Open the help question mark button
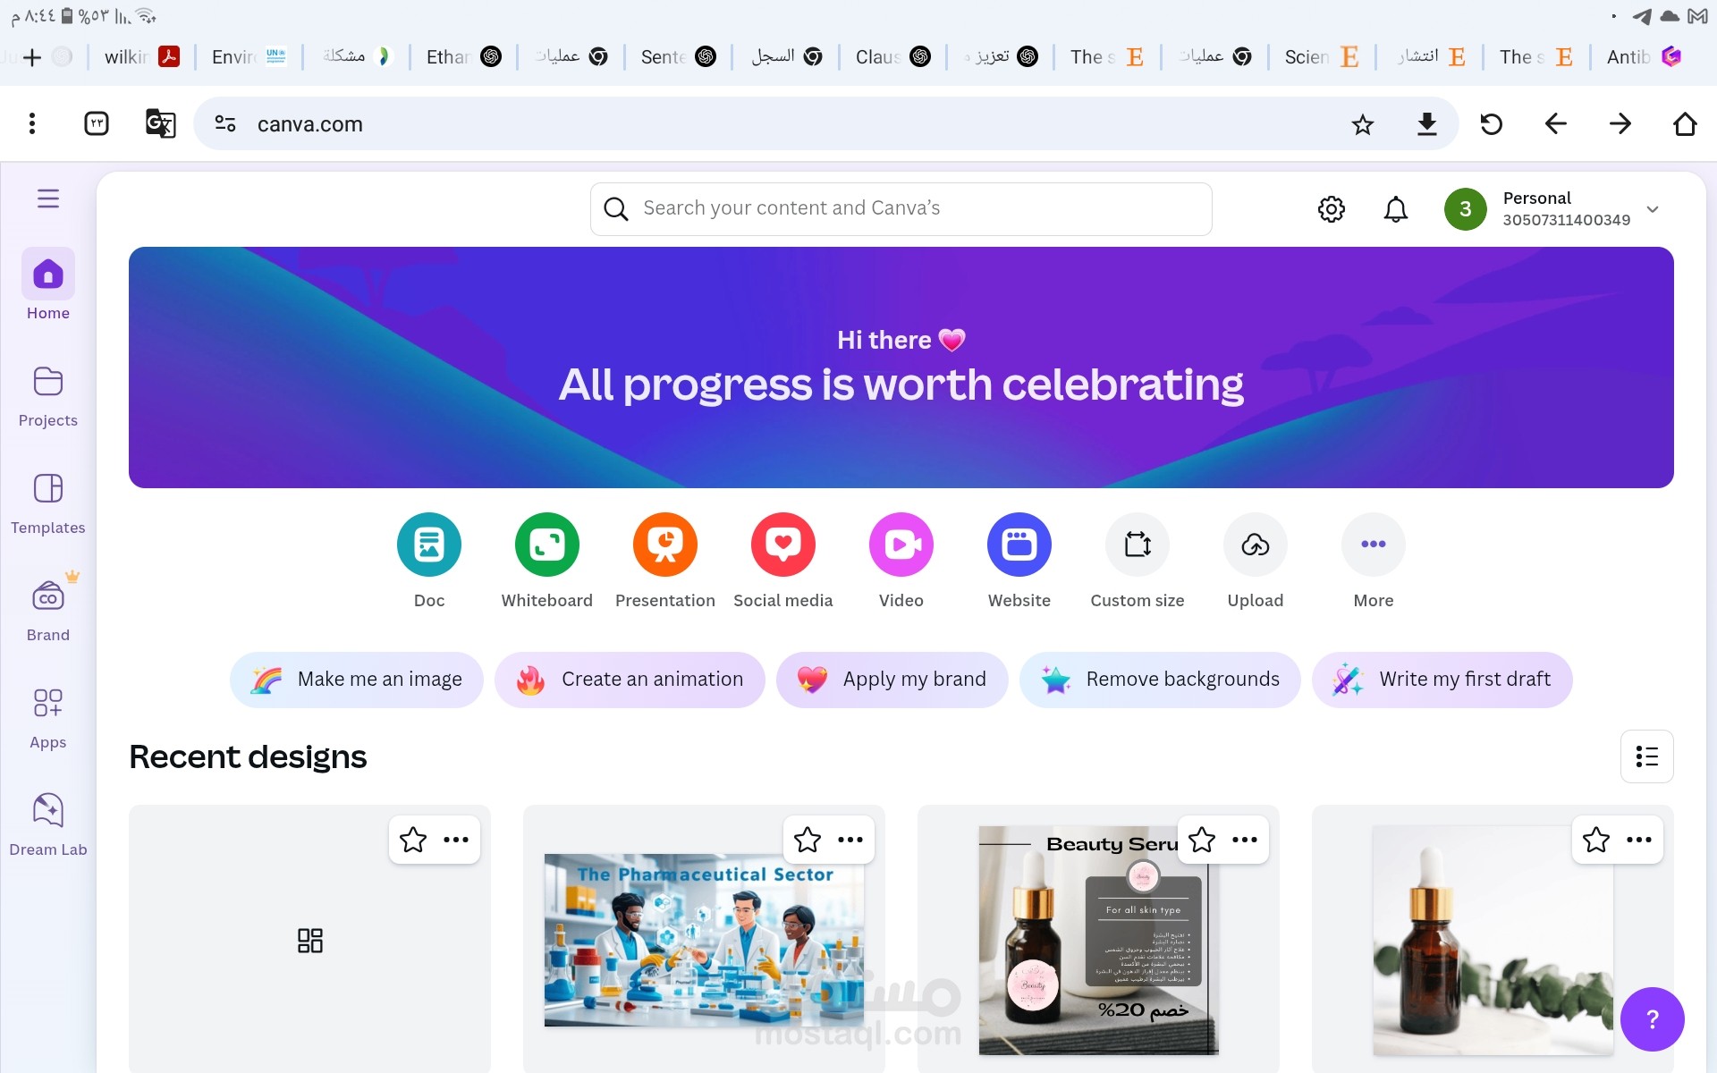This screenshot has width=1717, height=1073. [1652, 1019]
